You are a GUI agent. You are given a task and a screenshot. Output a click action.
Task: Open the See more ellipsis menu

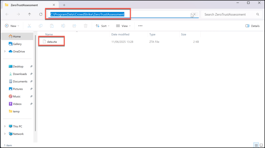[x=140, y=26]
